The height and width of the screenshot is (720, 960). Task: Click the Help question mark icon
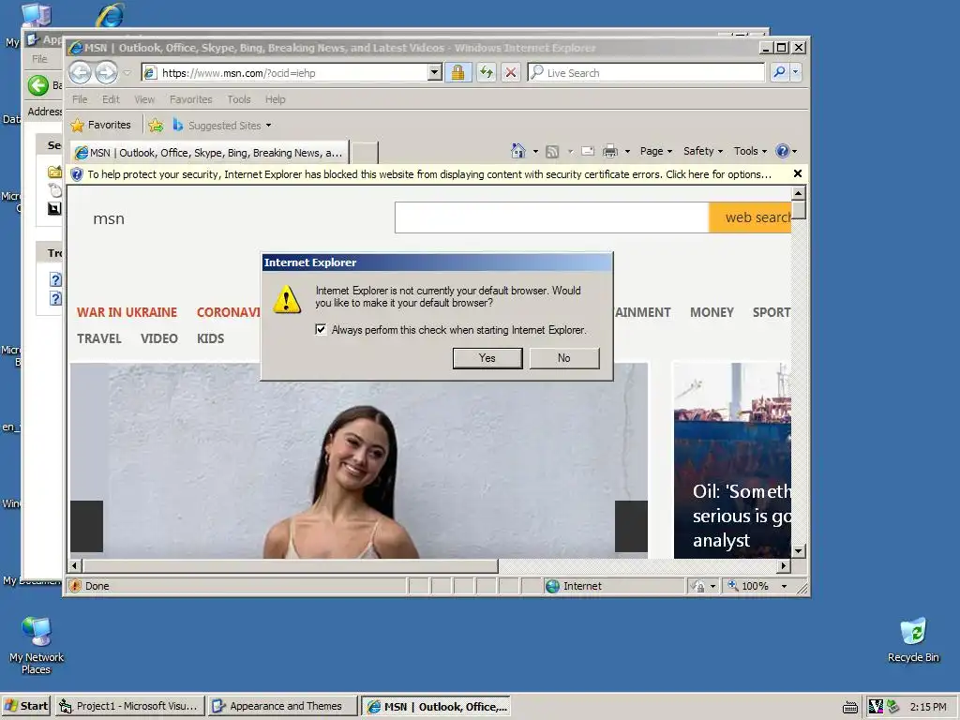coord(783,151)
